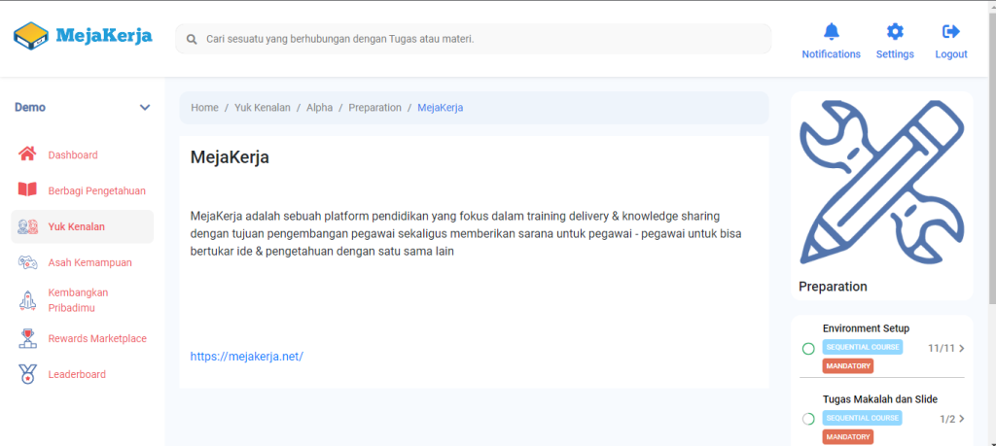Click the Rewards Marketplace trophy icon
The image size is (996, 446).
(27, 338)
